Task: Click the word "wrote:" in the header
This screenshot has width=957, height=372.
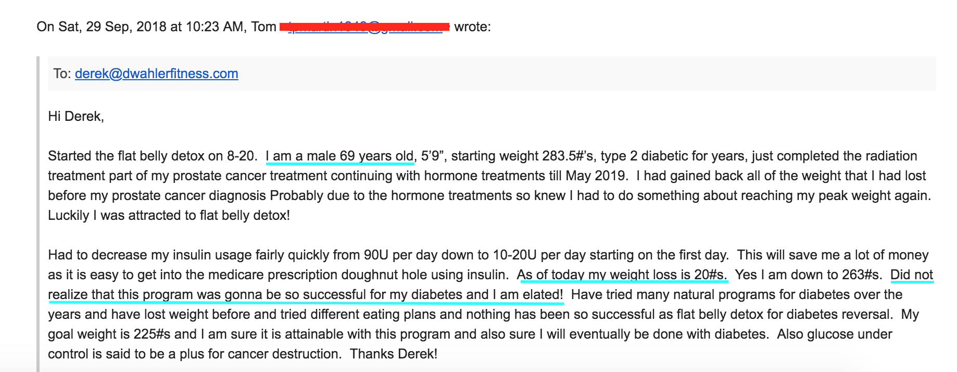Action: (x=472, y=27)
